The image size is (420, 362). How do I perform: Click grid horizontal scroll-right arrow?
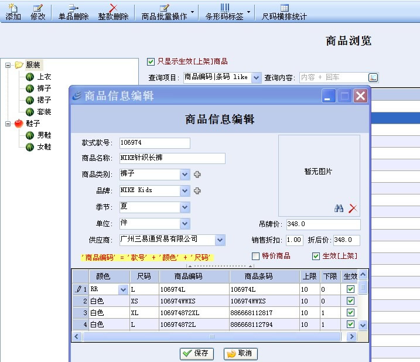tap(351, 337)
